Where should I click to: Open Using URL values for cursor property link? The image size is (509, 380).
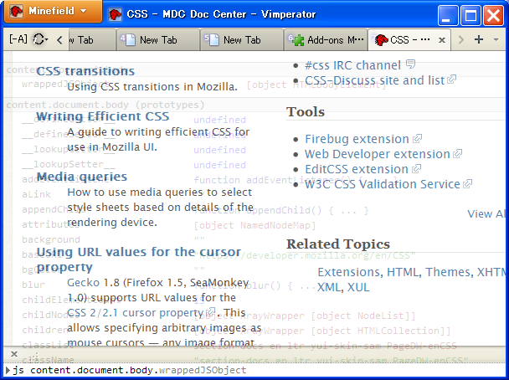139,259
